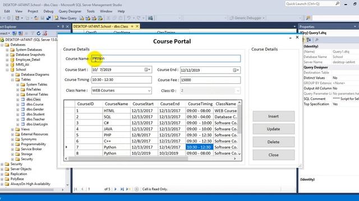Open the Quick Launch search box
Image resolution: width=359 pixels, height=201 pixels.
(313, 4)
